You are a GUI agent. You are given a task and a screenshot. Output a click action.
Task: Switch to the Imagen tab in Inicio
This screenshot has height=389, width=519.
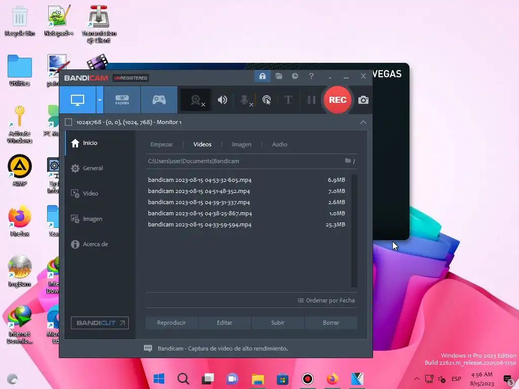coord(242,144)
